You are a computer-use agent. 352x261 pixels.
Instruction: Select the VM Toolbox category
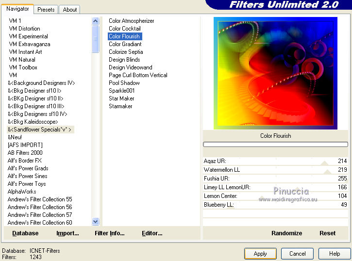coord(23,67)
